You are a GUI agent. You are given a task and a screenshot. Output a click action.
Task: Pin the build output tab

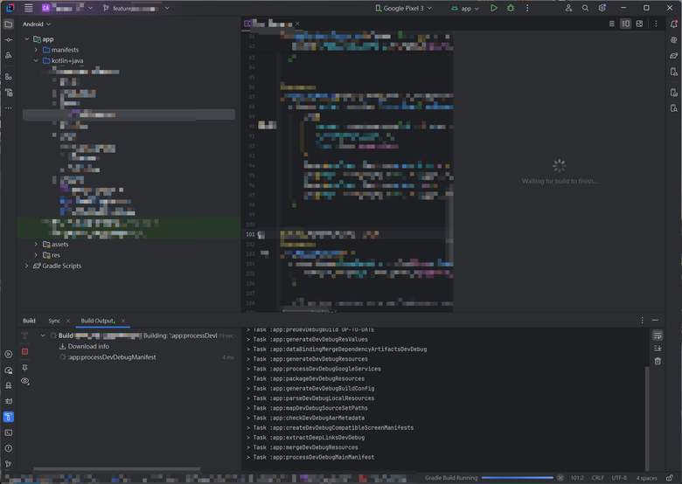coord(24,368)
